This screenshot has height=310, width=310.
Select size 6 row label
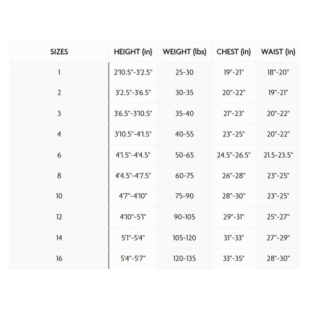click(x=59, y=155)
